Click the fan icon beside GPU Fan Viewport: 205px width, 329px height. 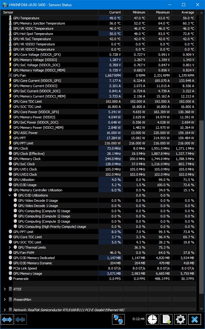pos(10,75)
